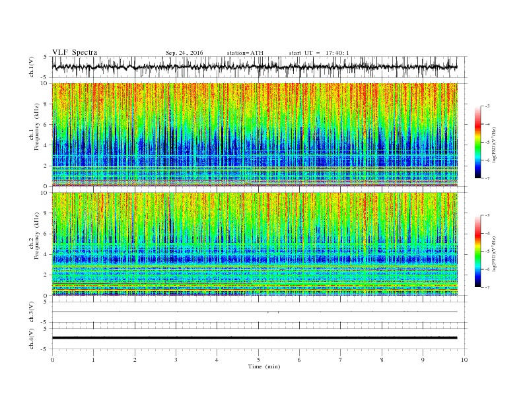Click the "6" minute tick label on time axis
This screenshot has height=404, width=523.
[299, 360]
